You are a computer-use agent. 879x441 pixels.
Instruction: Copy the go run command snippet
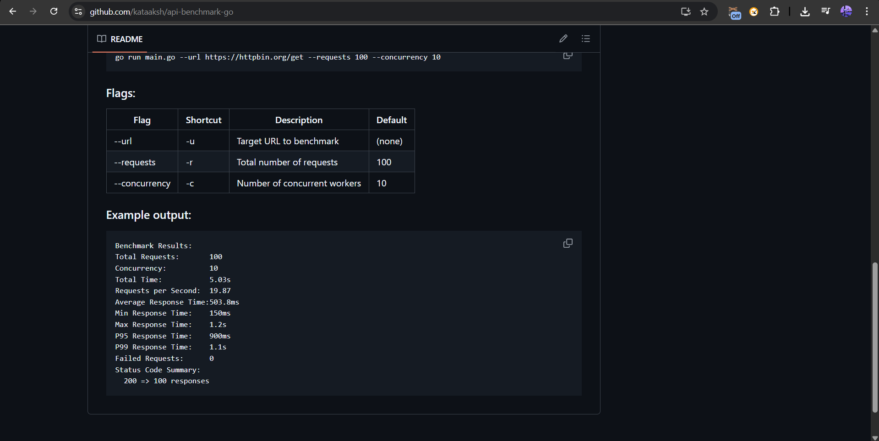(568, 56)
